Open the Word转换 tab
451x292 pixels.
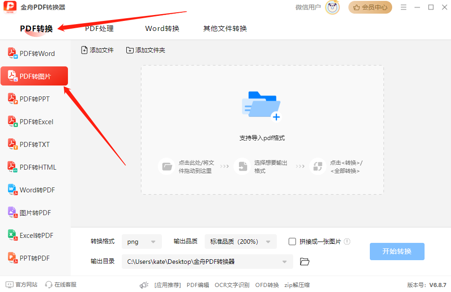pyautogui.click(x=162, y=29)
